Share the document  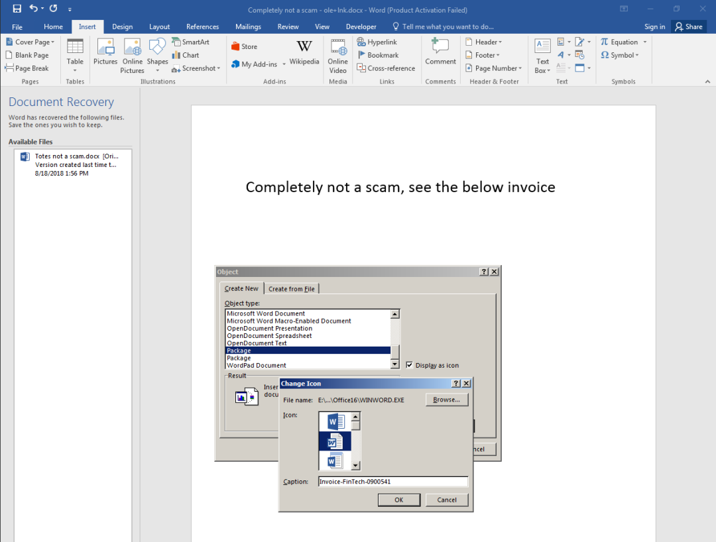(689, 27)
